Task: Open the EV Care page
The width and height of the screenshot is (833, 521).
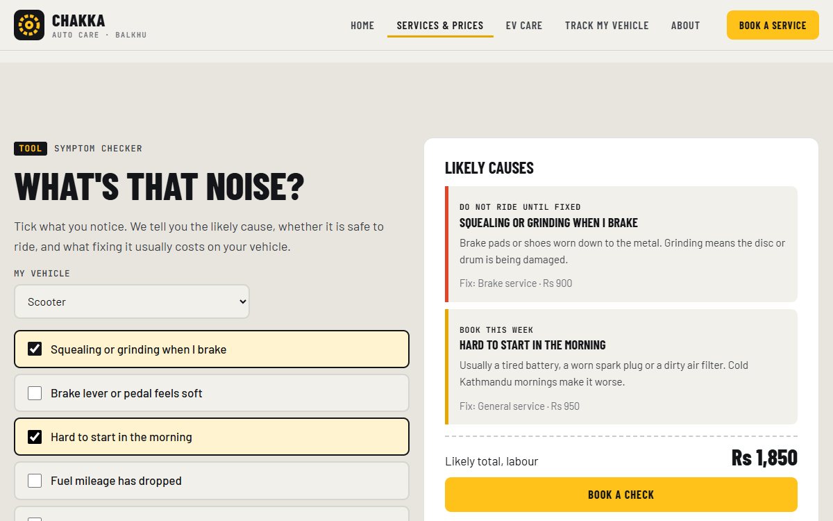Action: (x=524, y=26)
